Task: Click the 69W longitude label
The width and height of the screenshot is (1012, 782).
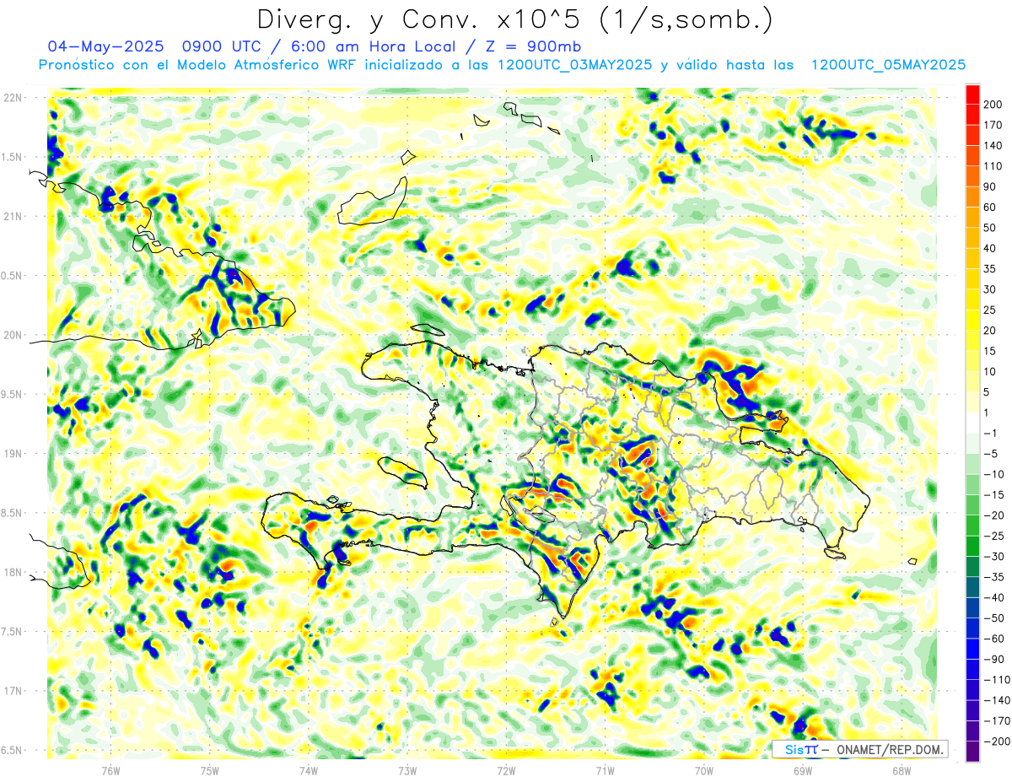Action: point(803,769)
